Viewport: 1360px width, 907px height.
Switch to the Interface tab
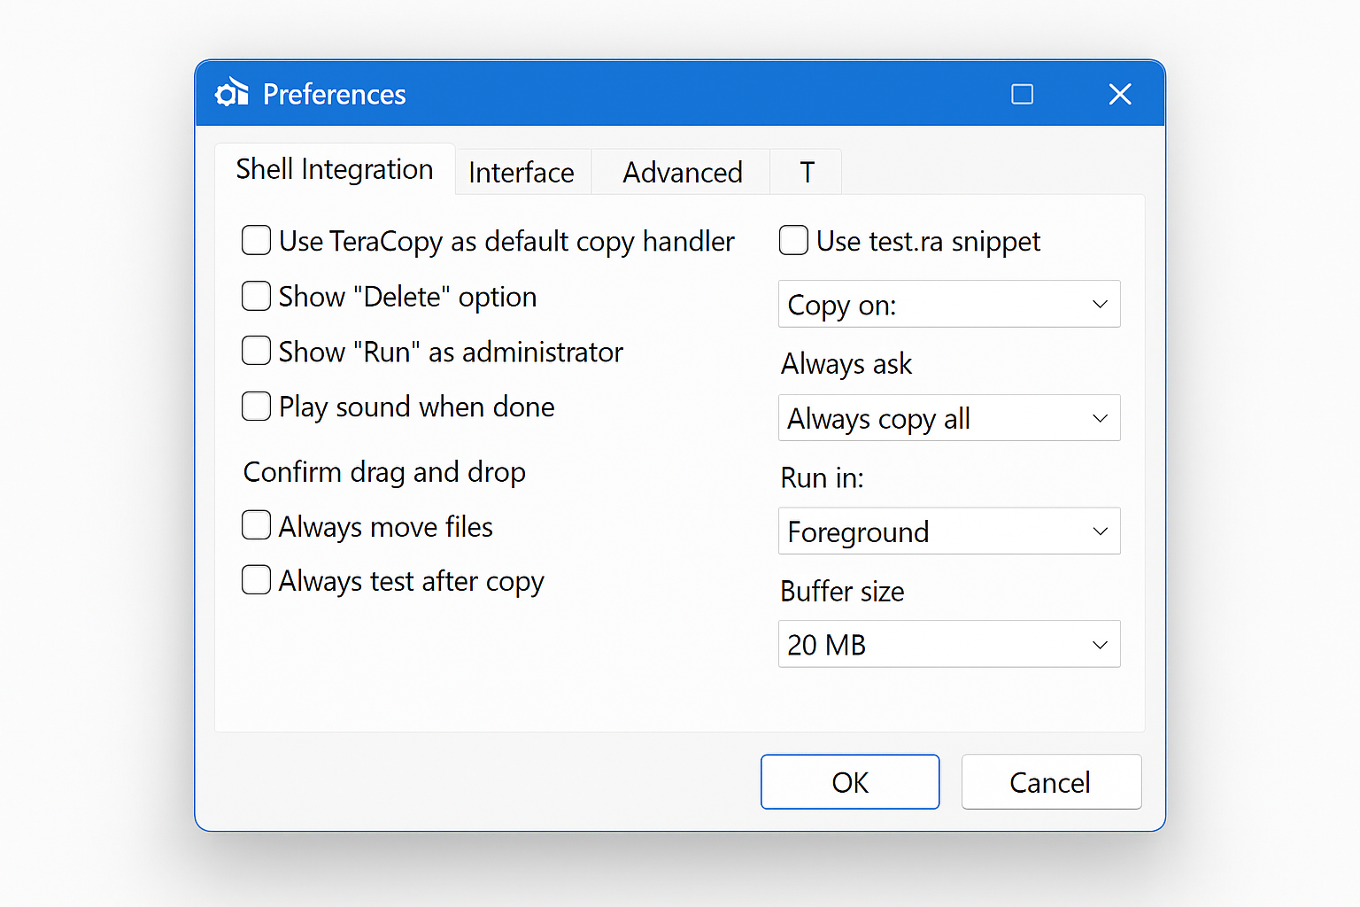click(x=522, y=172)
